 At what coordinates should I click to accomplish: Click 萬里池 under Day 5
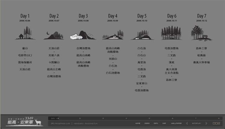142,62
